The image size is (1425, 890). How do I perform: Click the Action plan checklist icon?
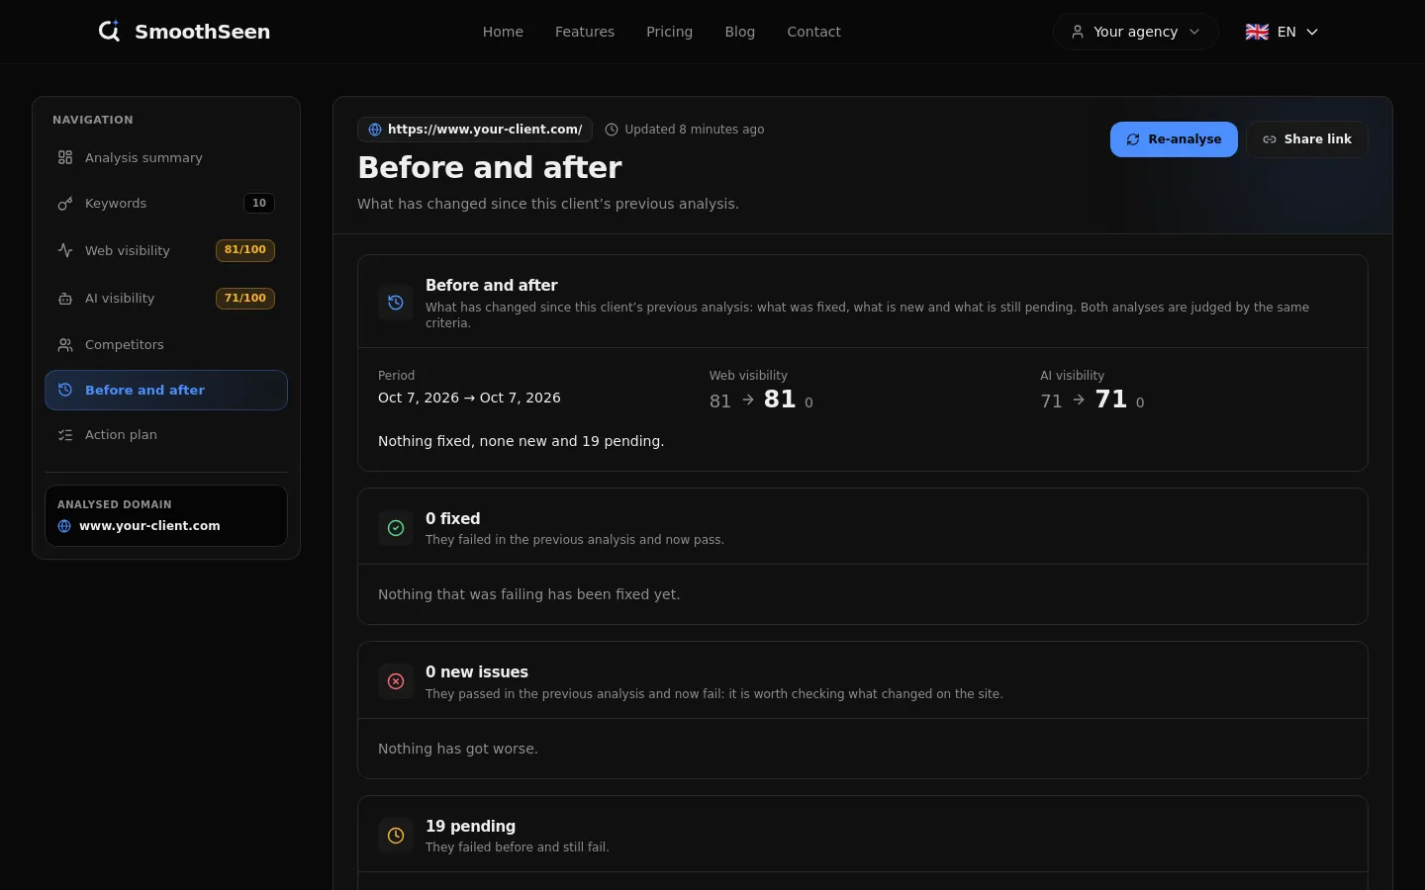coord(65,435)
